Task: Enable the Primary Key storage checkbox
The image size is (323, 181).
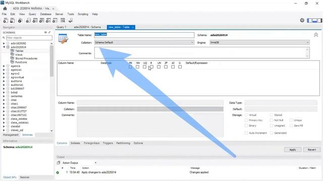Action: point(246,120)
